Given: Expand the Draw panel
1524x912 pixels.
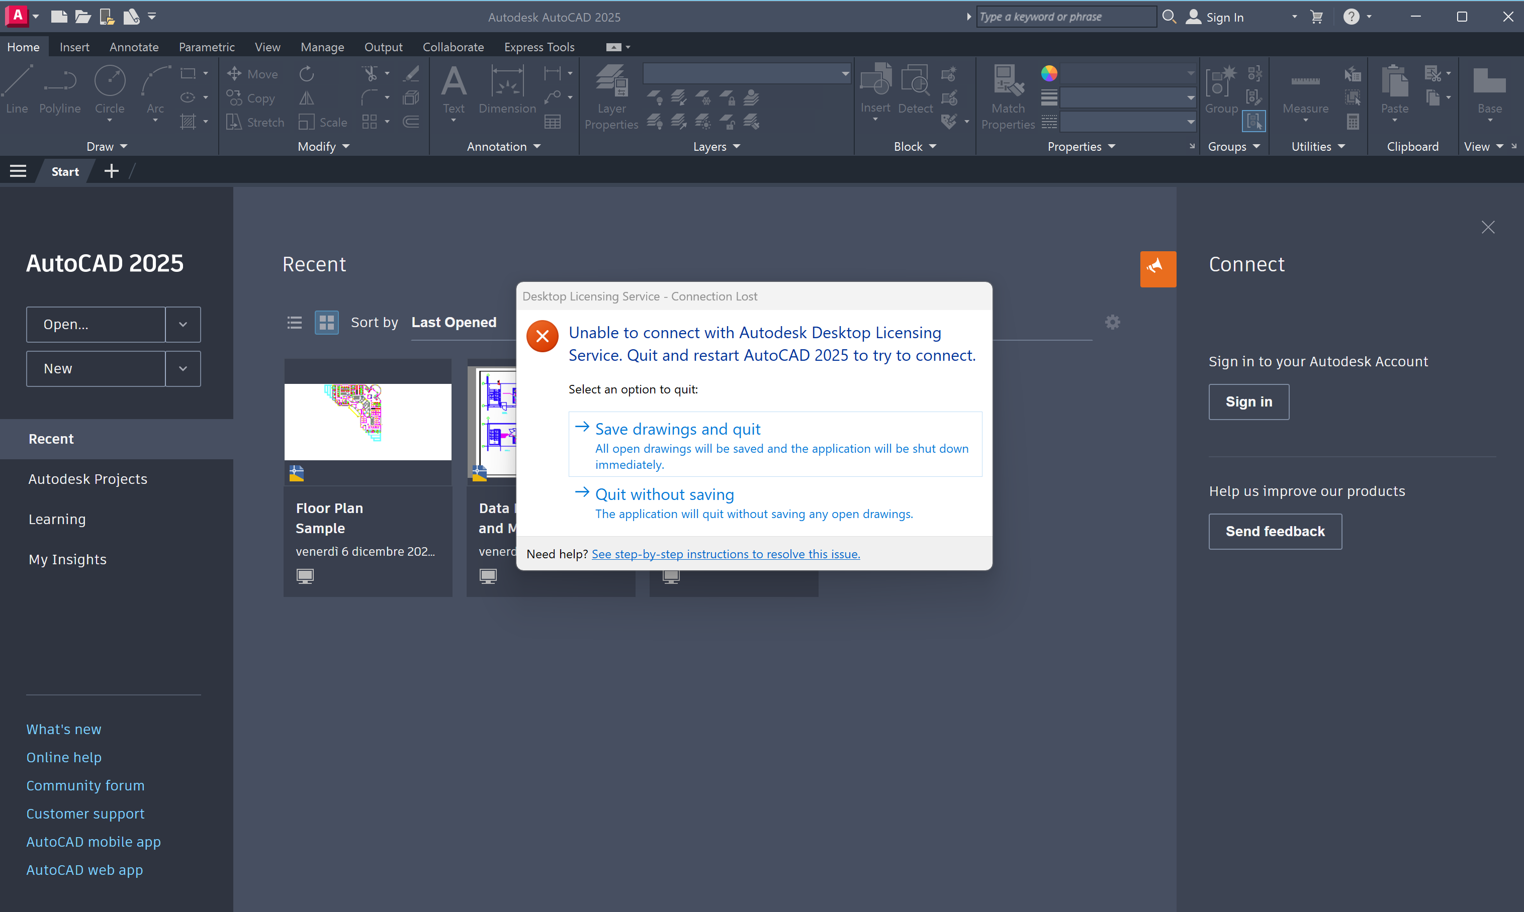Looking at the screenshot, I should (x=107, y=146).
